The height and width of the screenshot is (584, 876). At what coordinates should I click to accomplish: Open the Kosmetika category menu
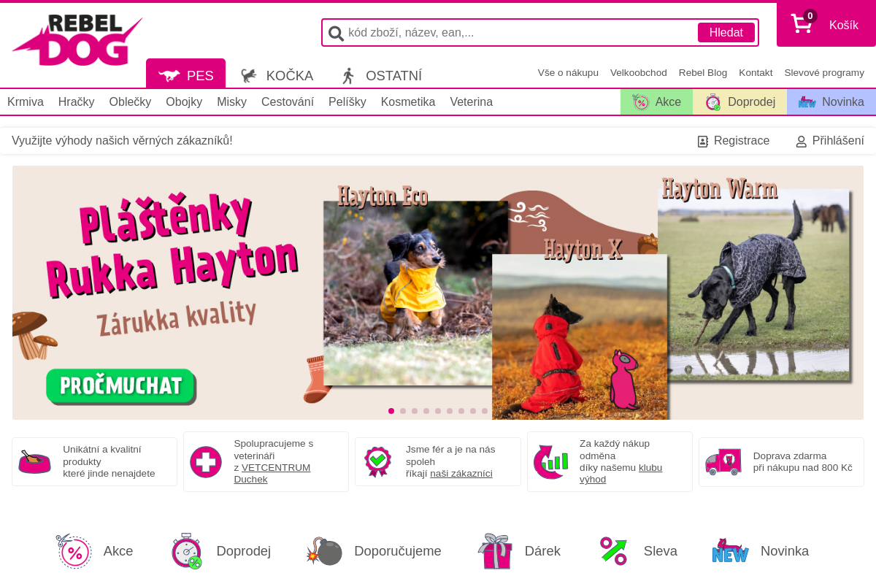coord(408,101)
